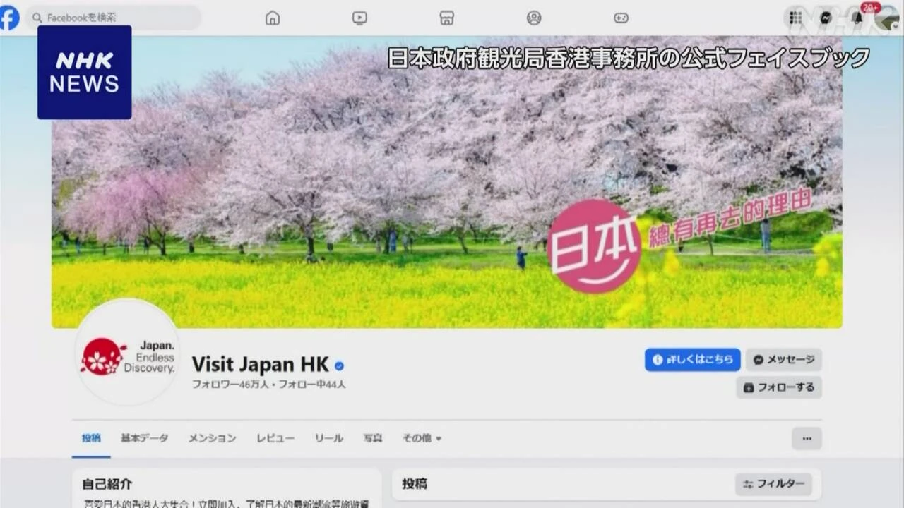Click the 自己紹介 heading
Viewport: 904px width, 508px height.
point(107,485)
